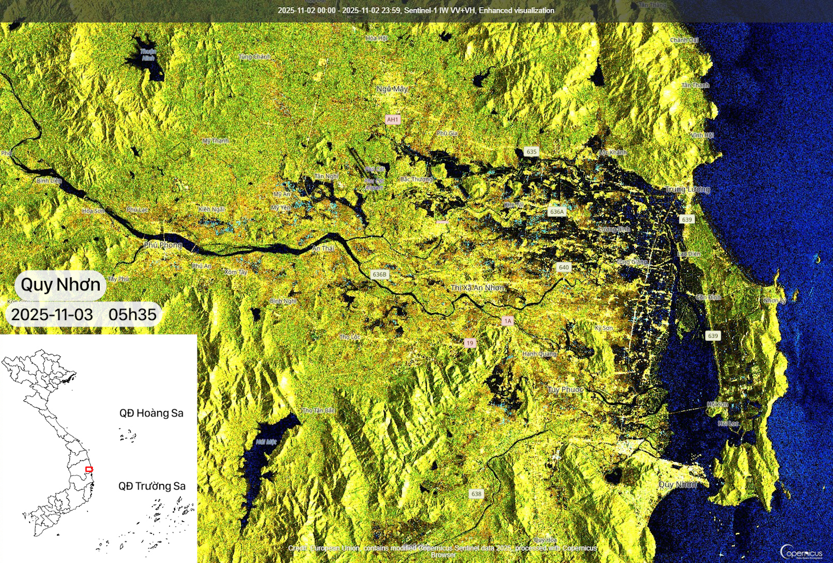
Task: Click the 640 road marker
Action: [x=564, y=267]
